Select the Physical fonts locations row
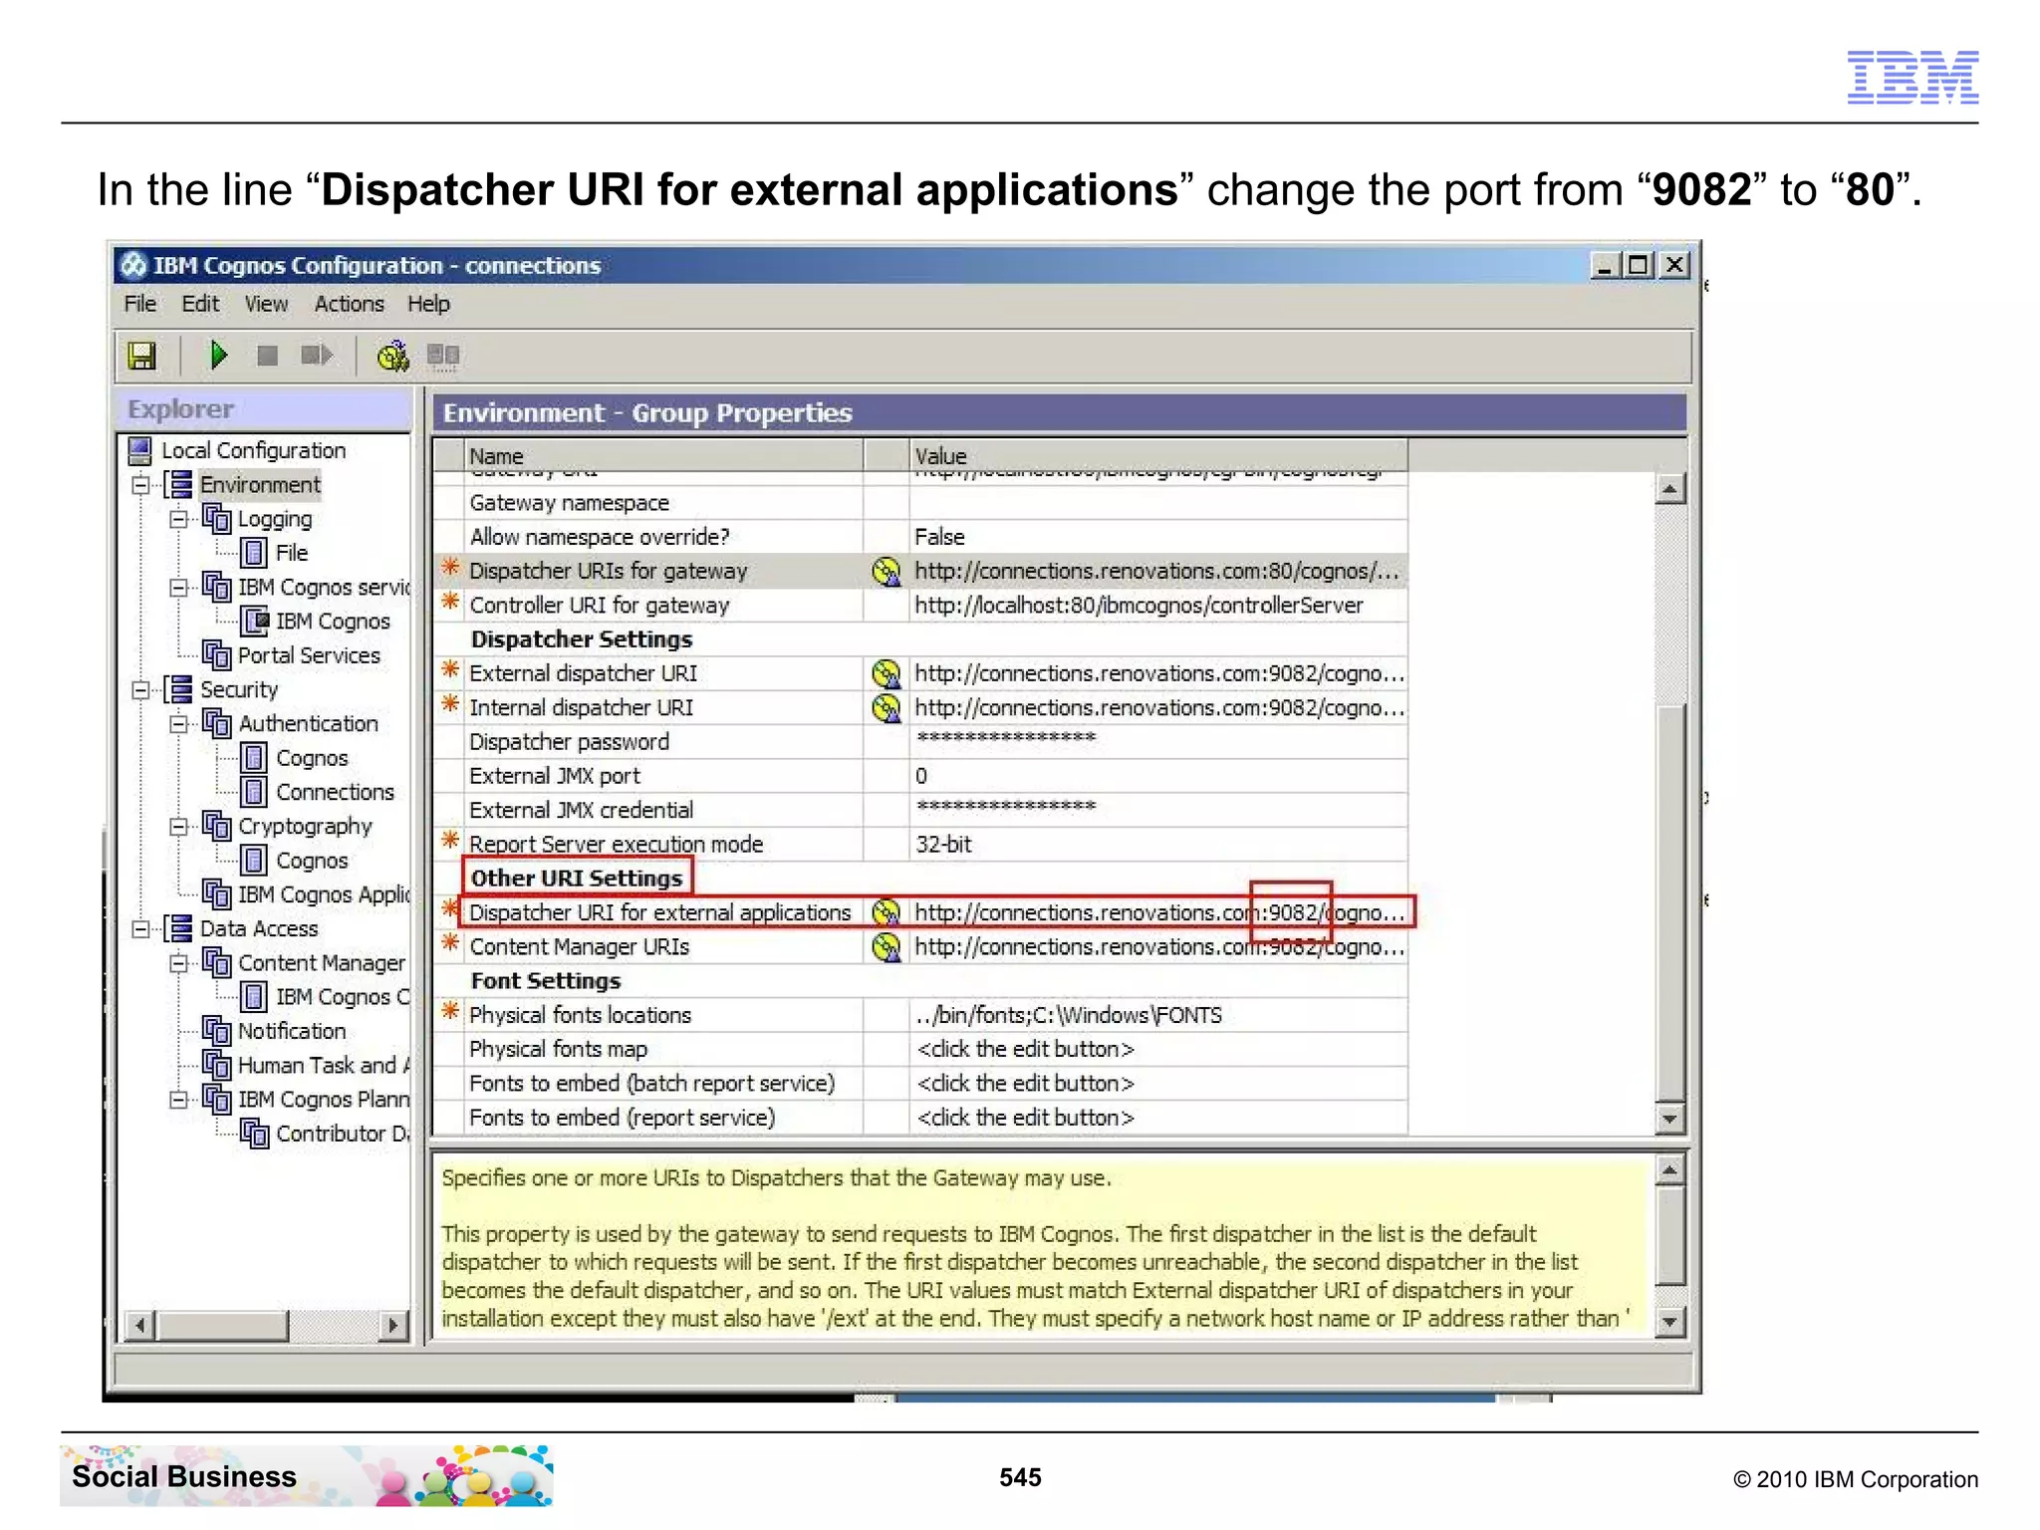 920,1015
